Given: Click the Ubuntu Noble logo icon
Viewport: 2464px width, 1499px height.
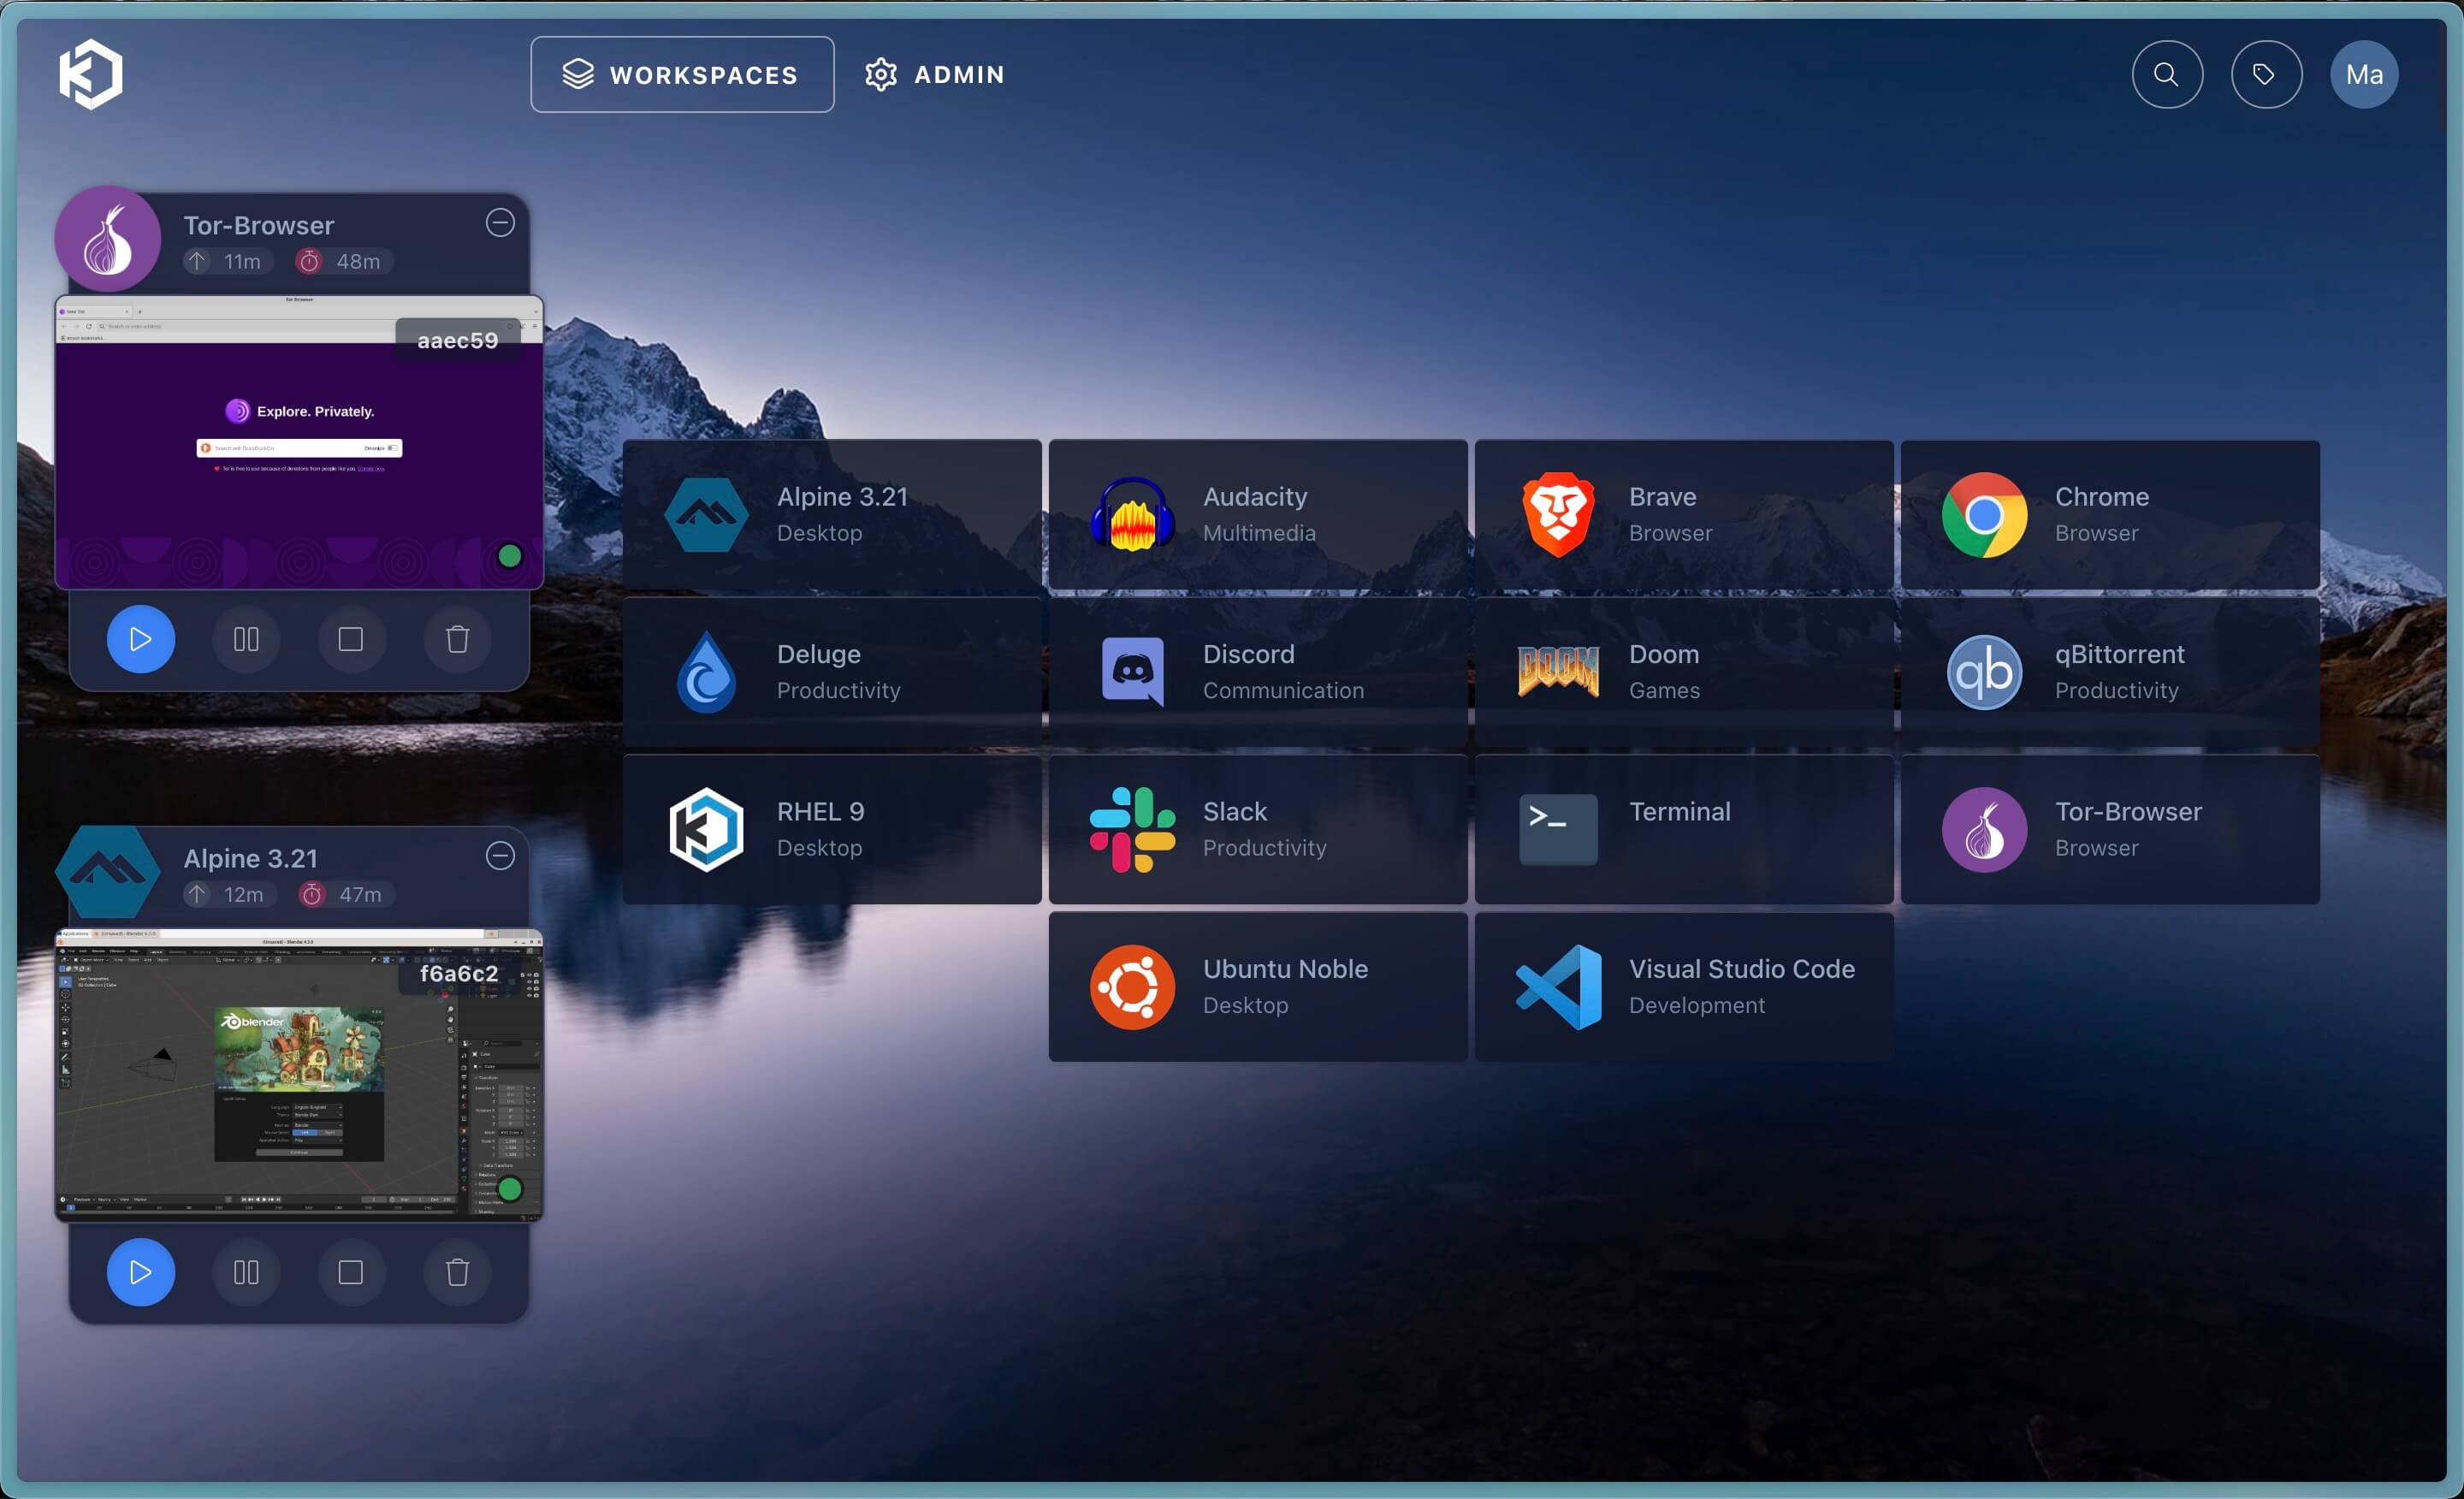Looking at the screenshot, I should click(x=1132, y=986).
